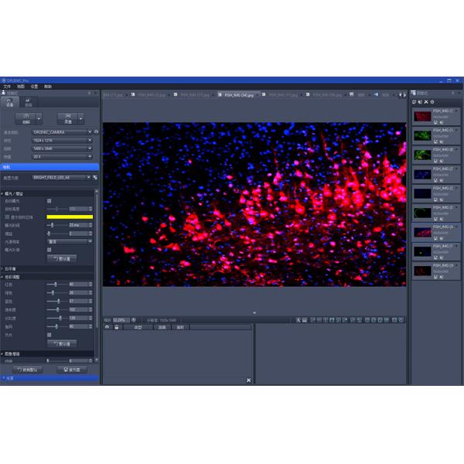Image resolution: width=464 pixels, height=464 pixels.
Task: Open the record button's dropdown arrow
Action: 81,118
